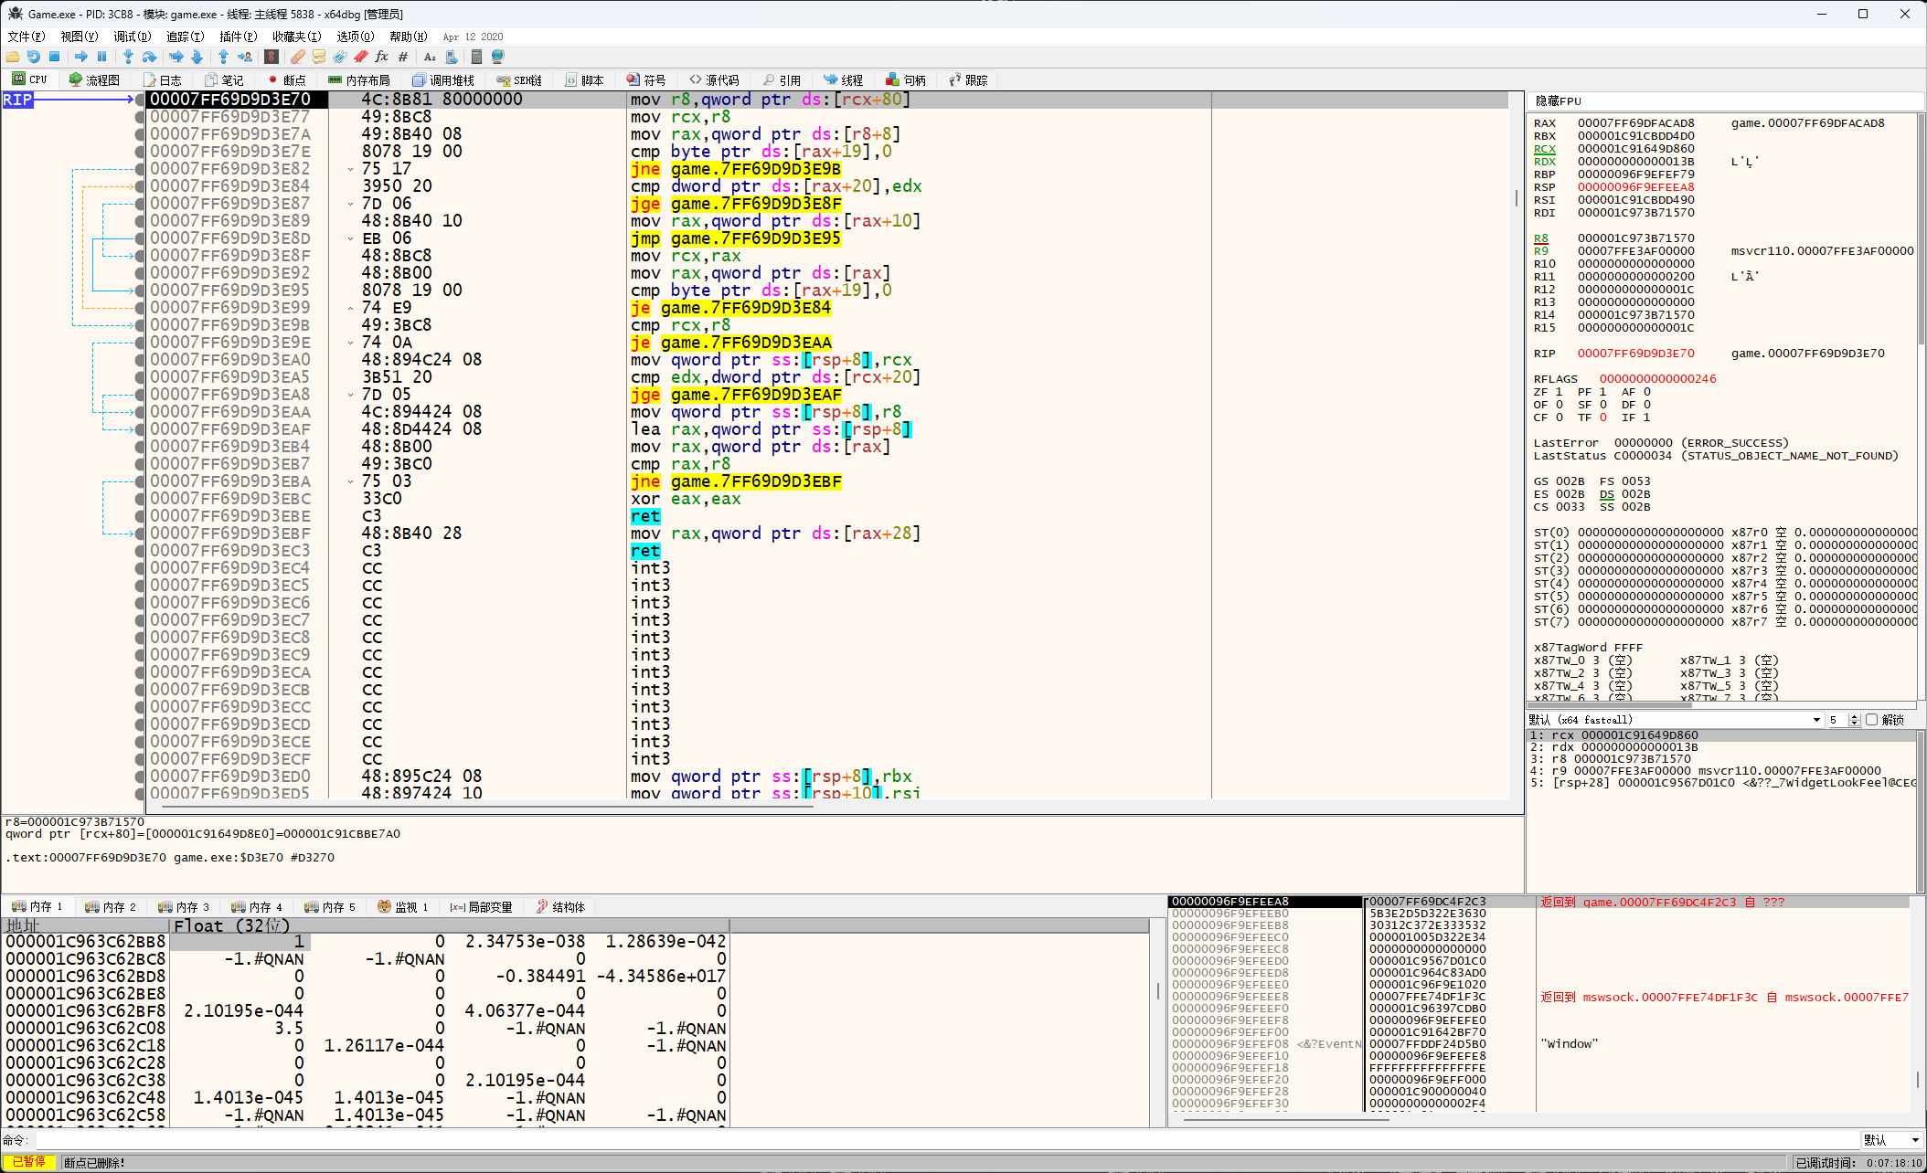Click the Step into icon

pyautogui.click(x=128, y=57)
